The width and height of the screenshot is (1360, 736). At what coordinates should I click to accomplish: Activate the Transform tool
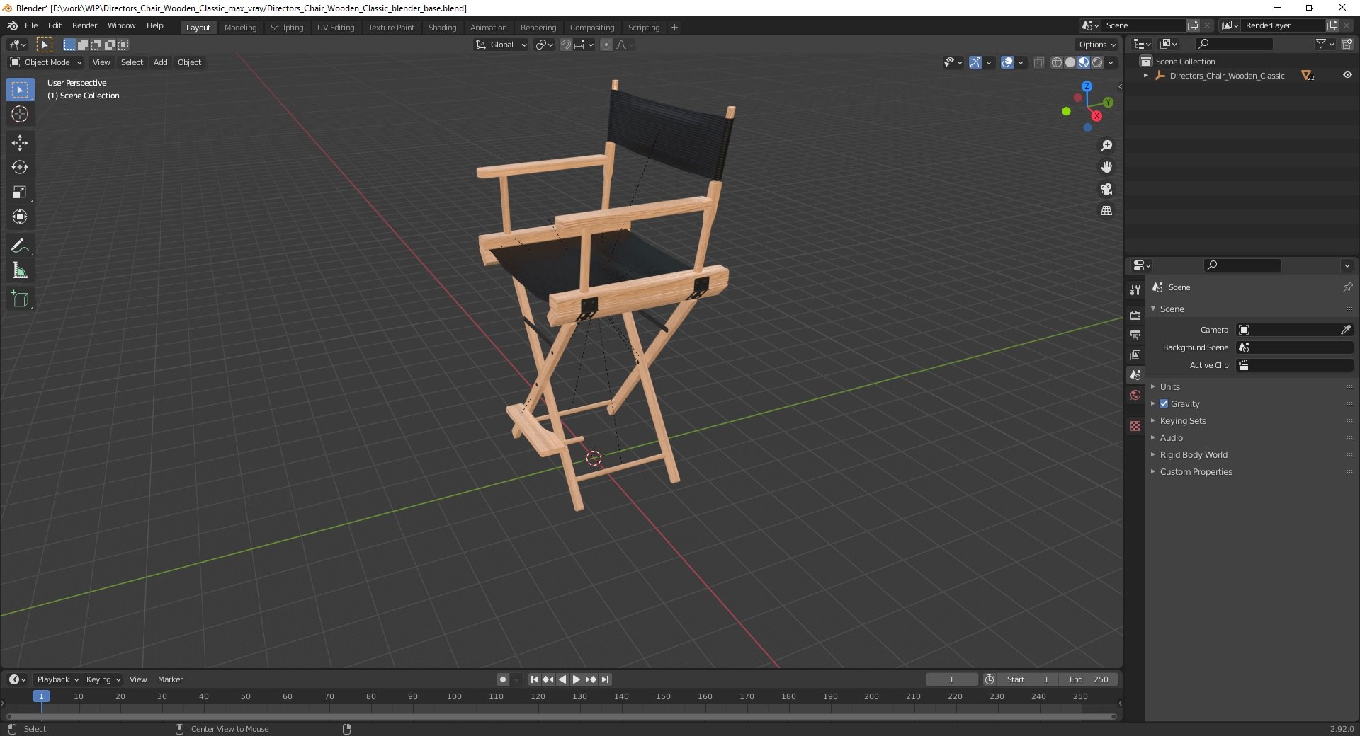[20, 217]
